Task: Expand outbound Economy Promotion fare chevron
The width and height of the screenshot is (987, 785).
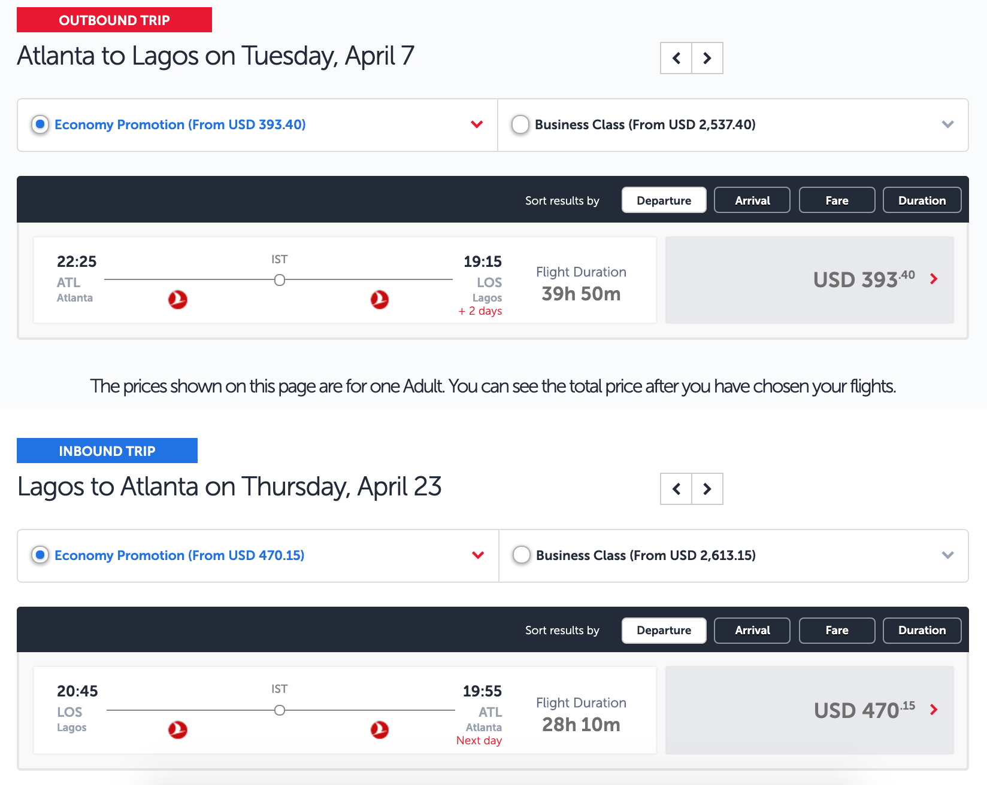Action: [477, 124]
